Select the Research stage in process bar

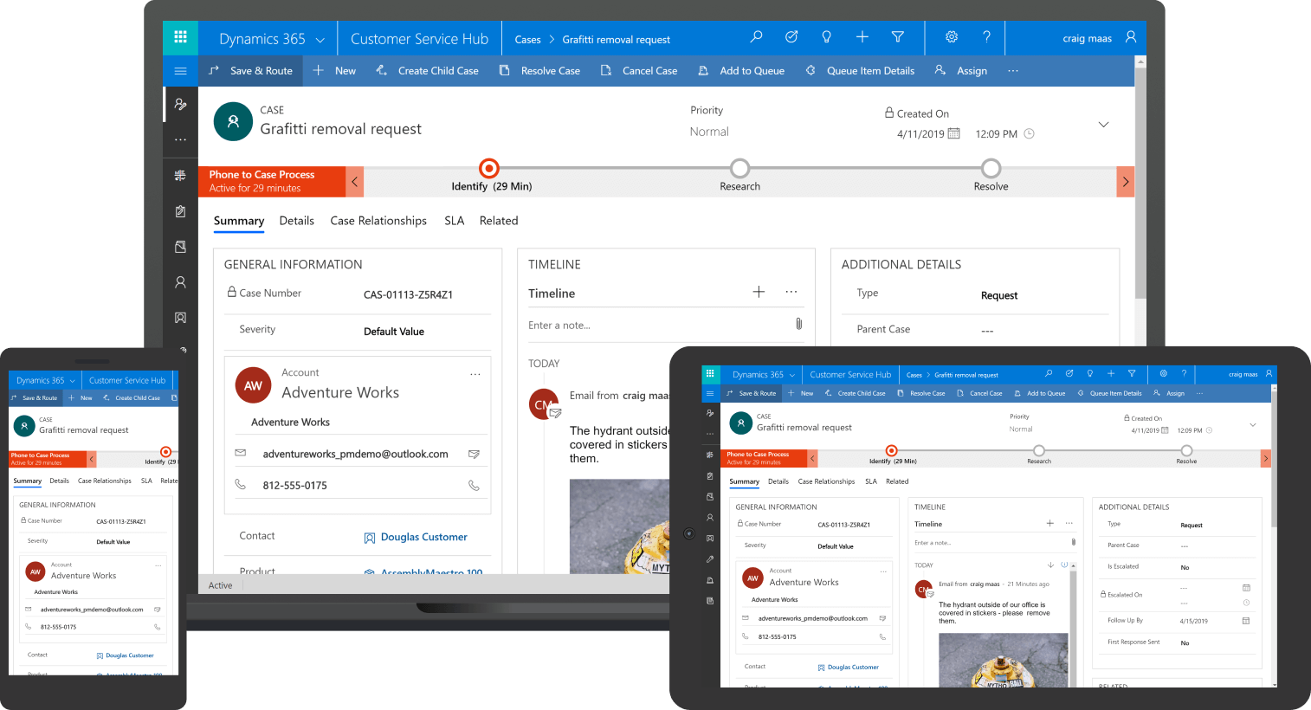[x=739, y=169]
